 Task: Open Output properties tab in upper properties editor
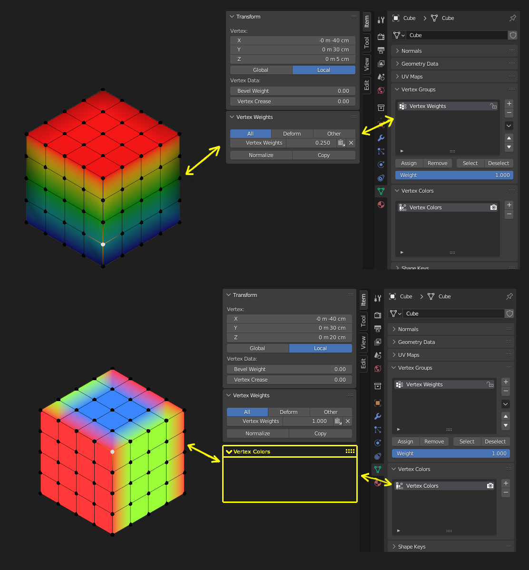[381, 50]
